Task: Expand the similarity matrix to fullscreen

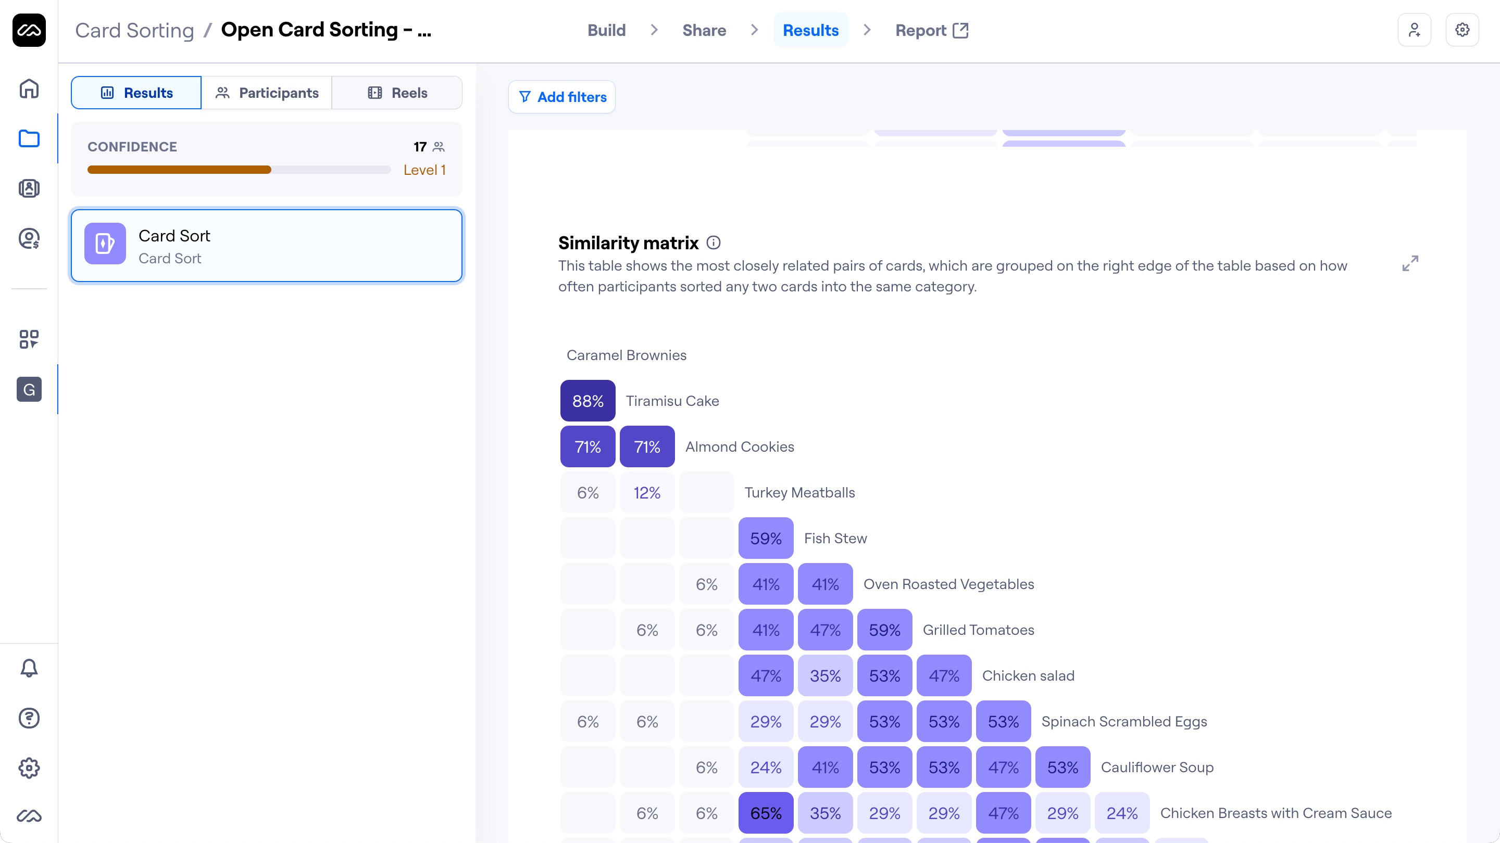Action: click(x=1410, y=263)
